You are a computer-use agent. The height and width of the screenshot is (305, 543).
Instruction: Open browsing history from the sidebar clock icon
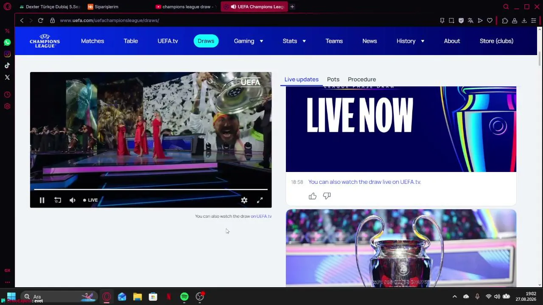(7, 94)
